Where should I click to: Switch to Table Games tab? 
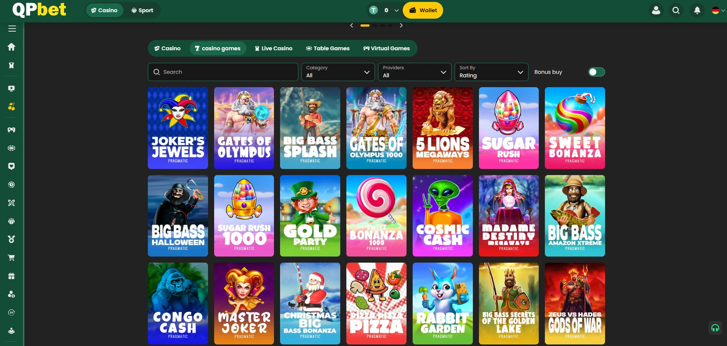point(328,48)
